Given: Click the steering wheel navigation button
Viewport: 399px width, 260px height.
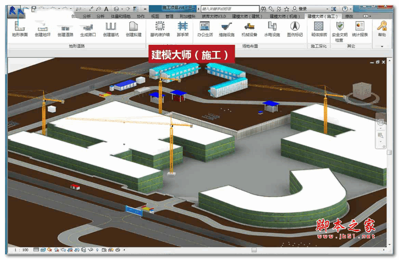Looking at the screenshot, I should tap(380, 122).
